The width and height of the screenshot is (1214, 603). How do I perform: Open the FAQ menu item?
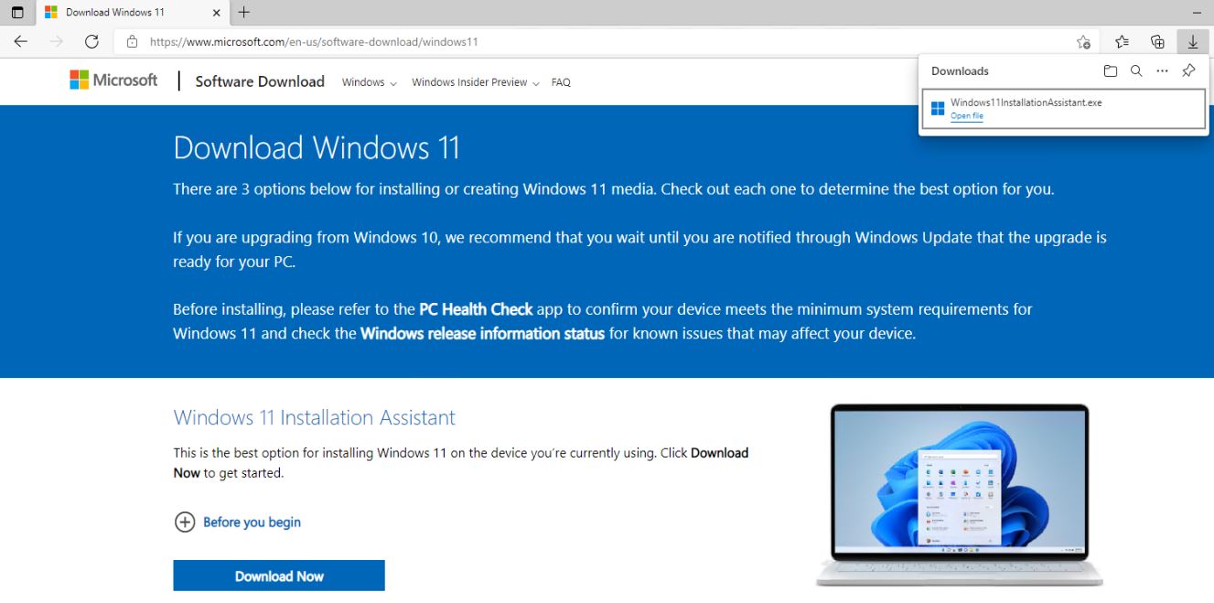[561, 82]
